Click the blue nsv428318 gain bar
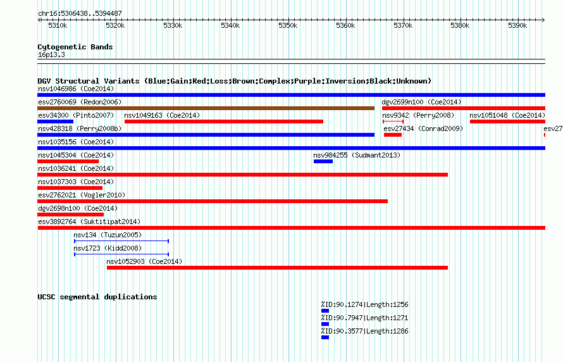This screenshot has height=362, width=563. point(206,135)
